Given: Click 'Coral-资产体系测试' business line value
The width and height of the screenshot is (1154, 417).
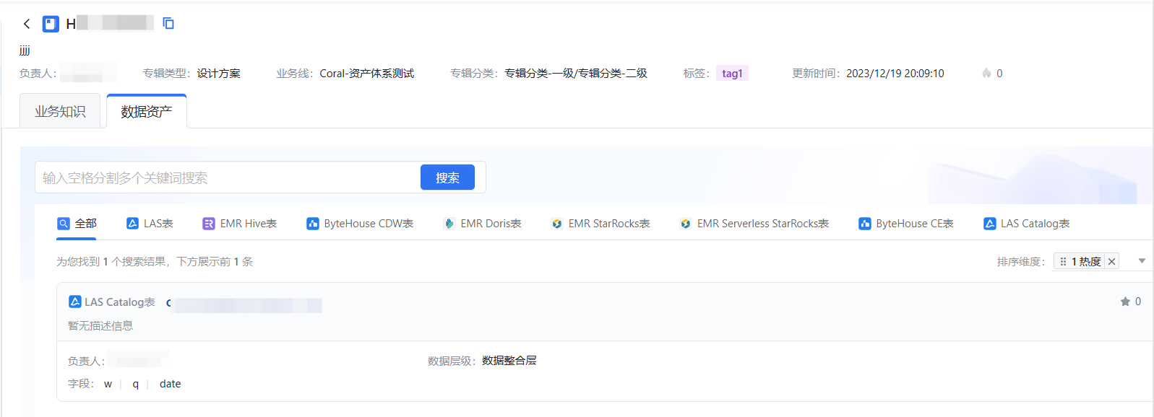Looking at the screenshot, I should [x=367, y=73].
